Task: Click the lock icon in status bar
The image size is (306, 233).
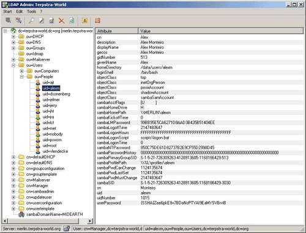Action: click(67, 229)
